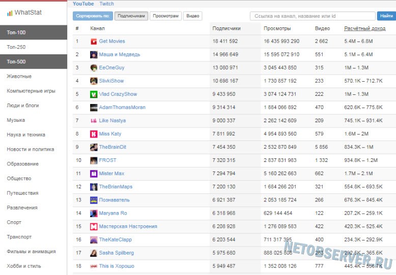
Task: Select the Музыка category
Action: pyautogui.click(x=16, y=120)
